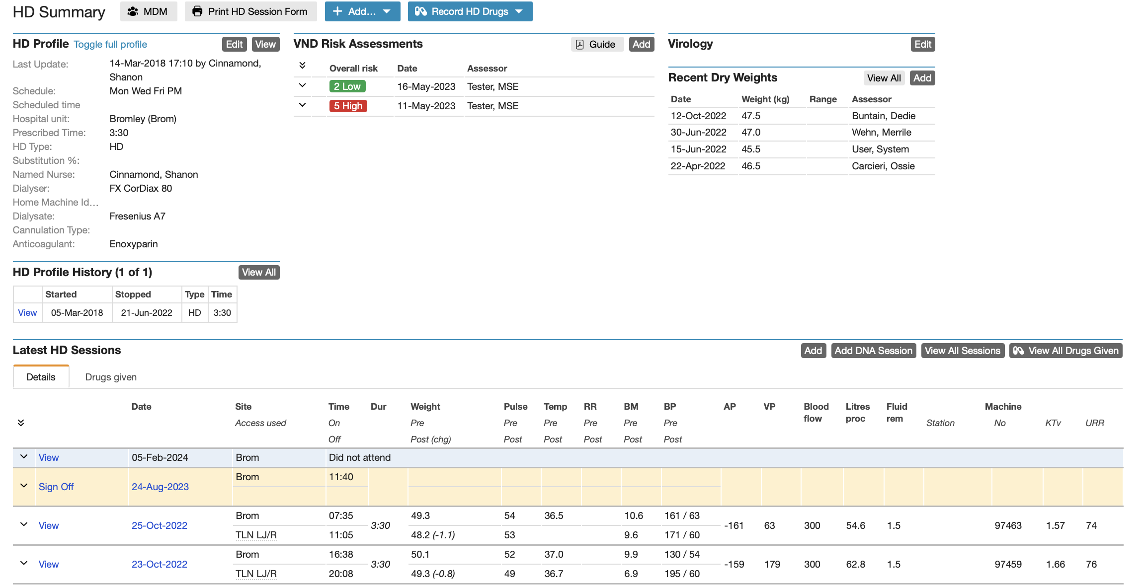
Task: Open the Guide document icon in VND Risk Assessments
Action: point(579,44)
